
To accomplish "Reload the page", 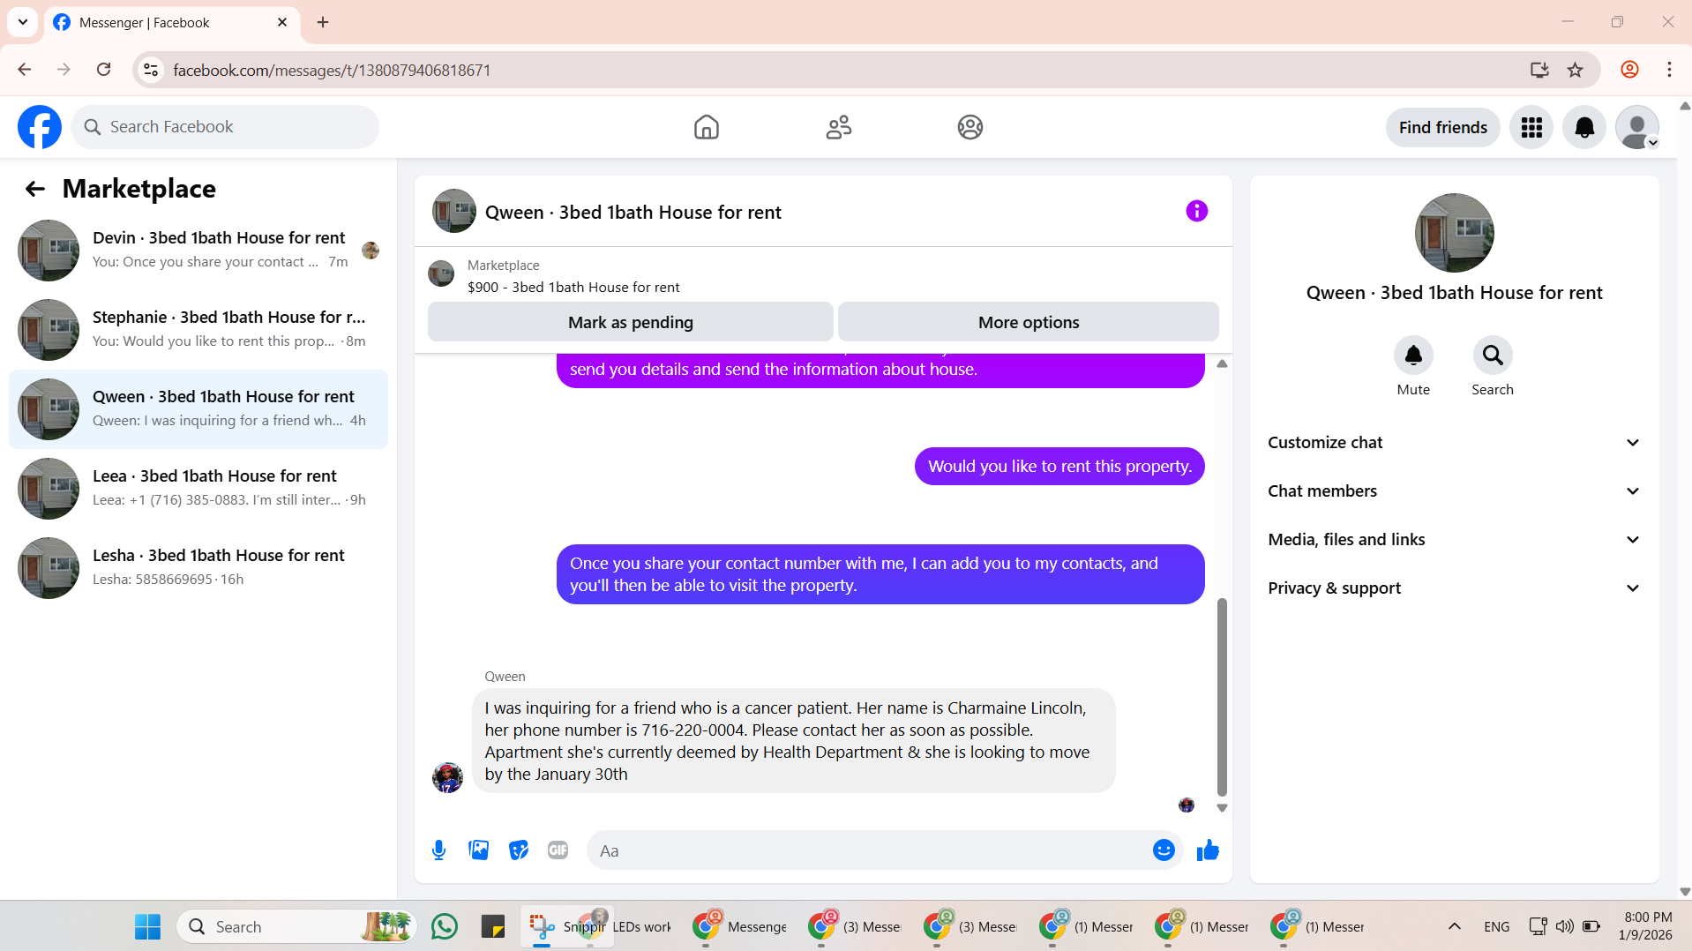I will tap(103, 70).
